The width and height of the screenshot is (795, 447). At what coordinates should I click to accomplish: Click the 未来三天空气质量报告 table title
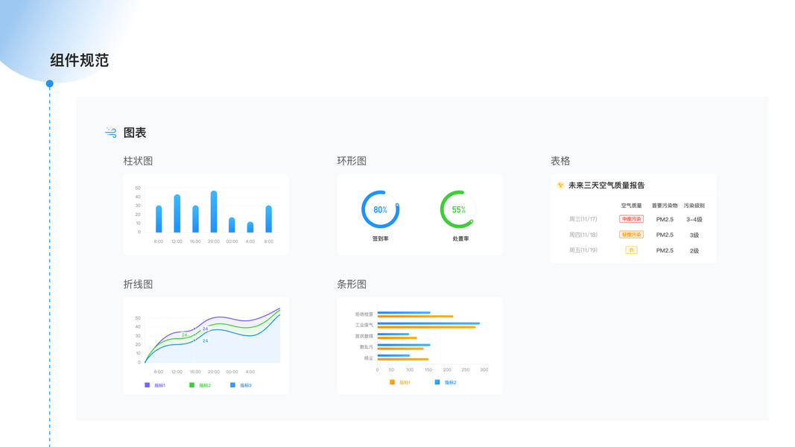(606, 186)
